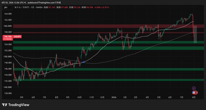Click the 154.000 price axis label

[8, 45]
